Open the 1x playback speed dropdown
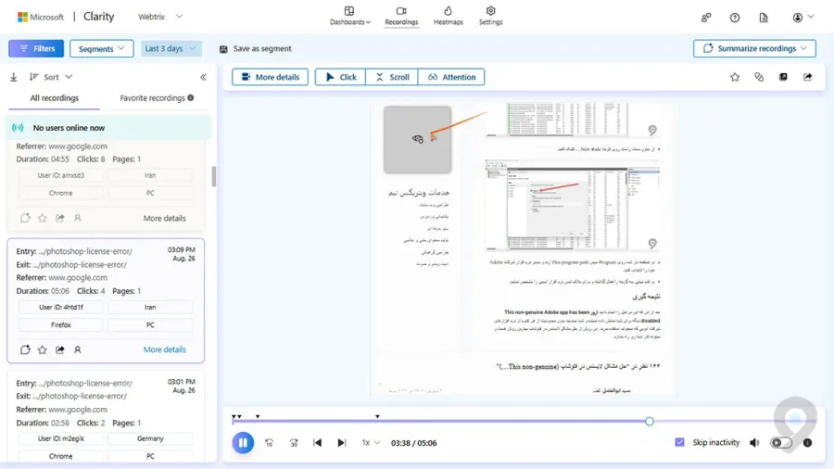This screenshot has width=834, height=469. 371,442
